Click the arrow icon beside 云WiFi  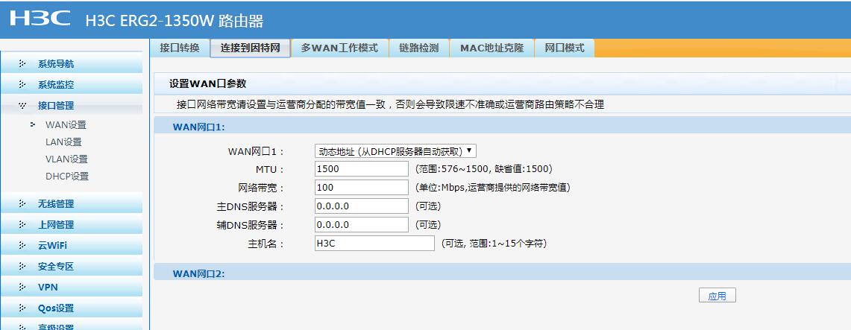coord(22,246)
